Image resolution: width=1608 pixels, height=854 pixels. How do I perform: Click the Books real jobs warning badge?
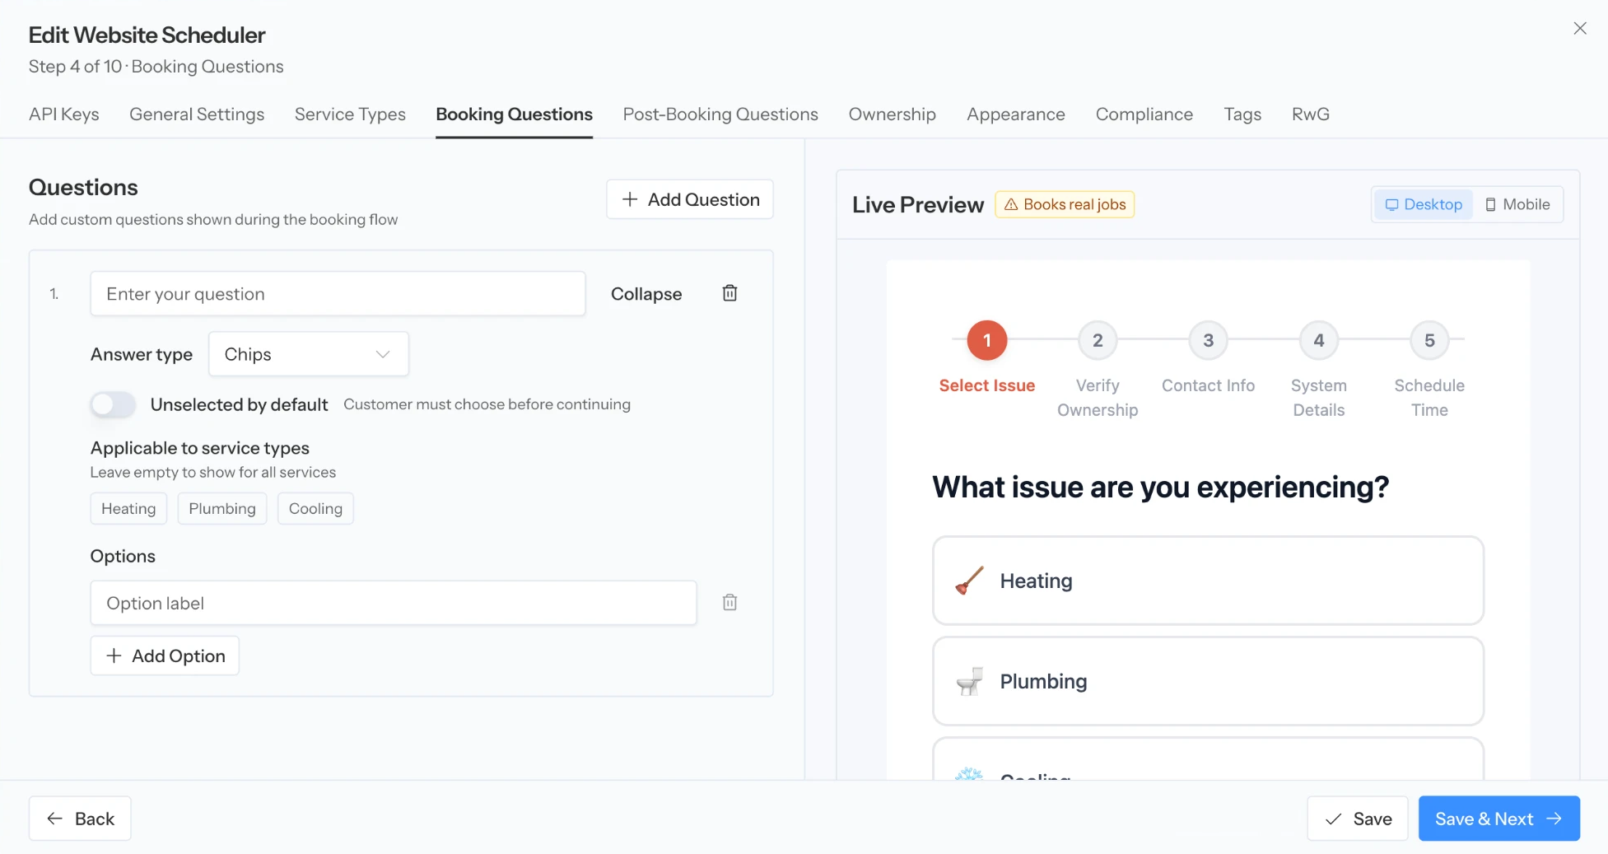[1065, 204]
